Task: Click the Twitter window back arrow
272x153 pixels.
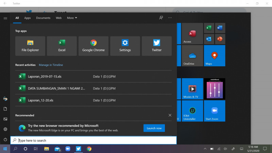Action: 5,3
